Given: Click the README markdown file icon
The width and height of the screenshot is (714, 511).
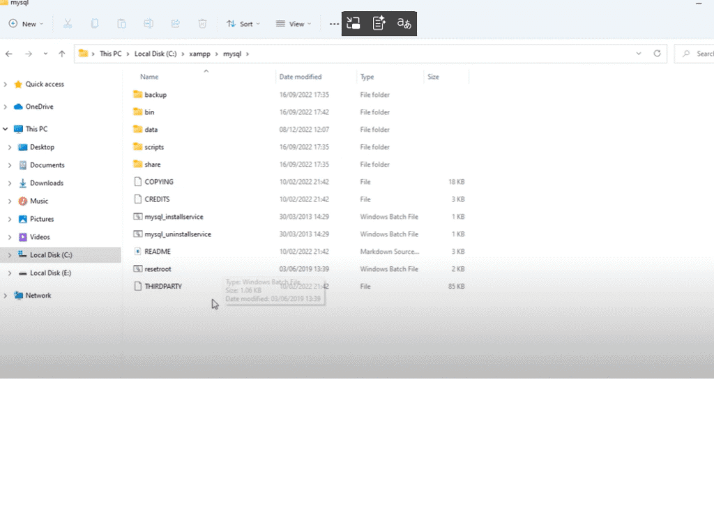Looking at the screenshot, I should 137,252.
